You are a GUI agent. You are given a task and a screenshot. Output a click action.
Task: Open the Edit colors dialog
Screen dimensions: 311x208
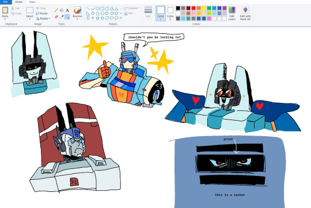point(232,13)
